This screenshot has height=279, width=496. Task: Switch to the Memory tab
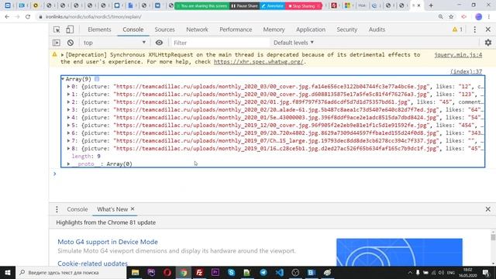(x=274, y=29)
